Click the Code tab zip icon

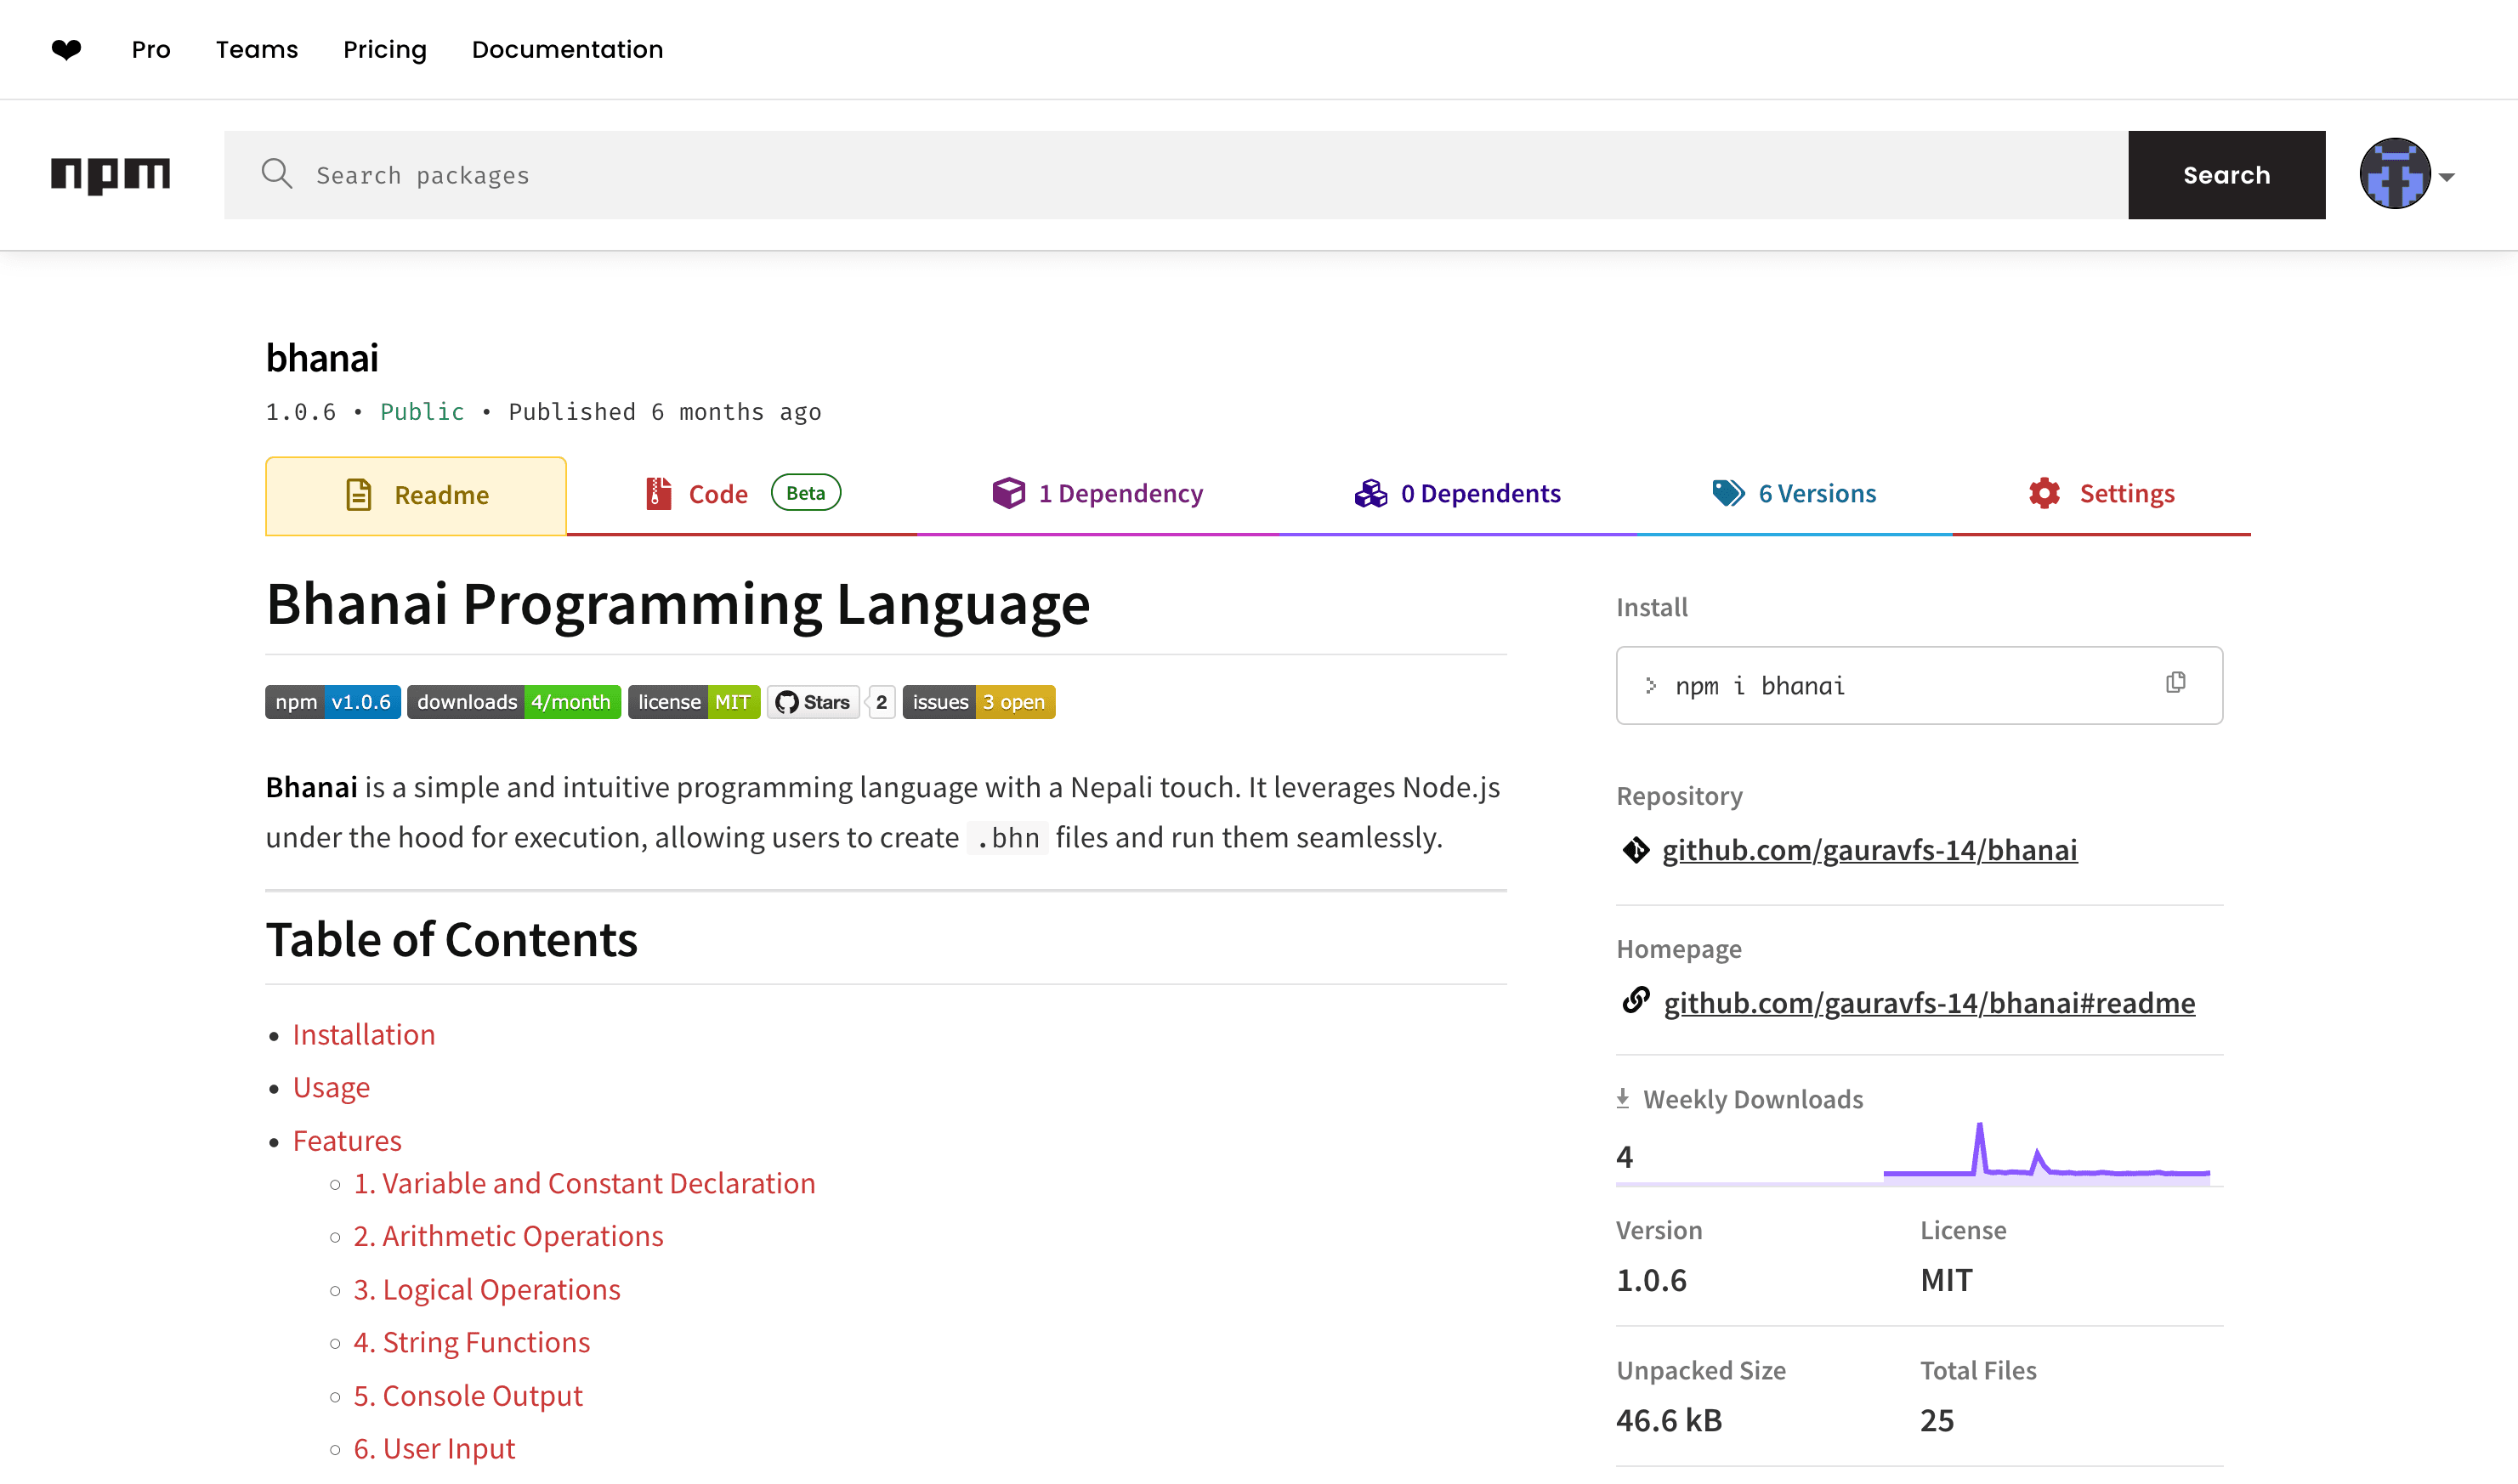(x=658, y=493)
